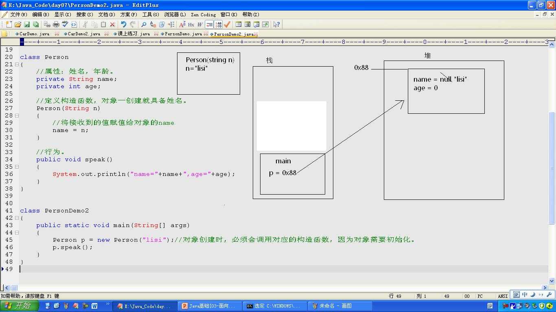Click the Go to Line icon

click(x=171, y=24)
